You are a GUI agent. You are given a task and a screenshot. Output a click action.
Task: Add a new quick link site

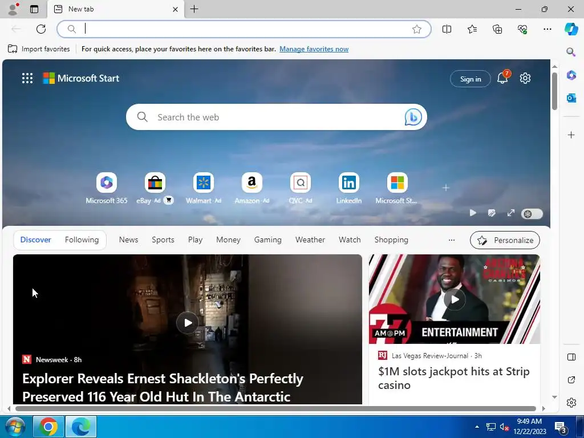click(446, 188)
